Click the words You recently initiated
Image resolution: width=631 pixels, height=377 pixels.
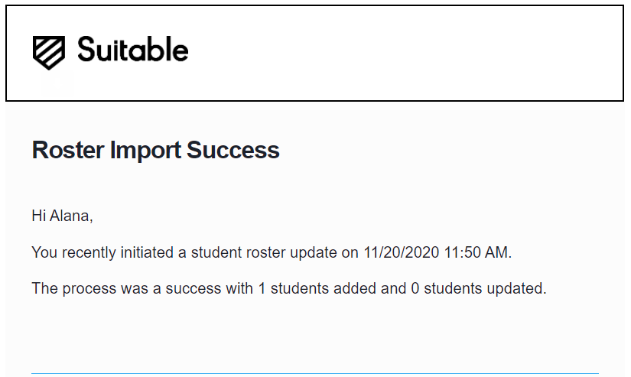pos(102,252)
